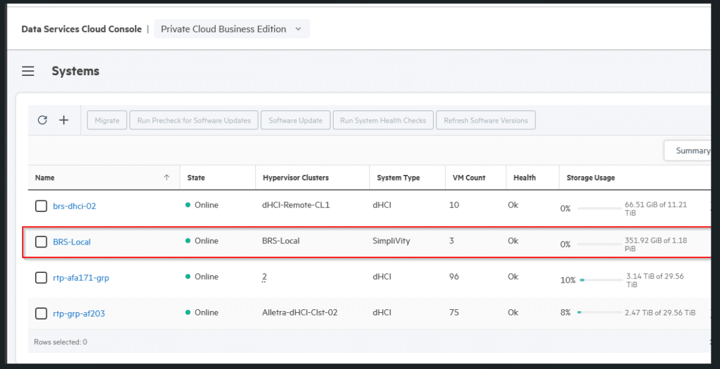720x369 pixels.
Task: Open the rtp-grp-af203 system link
Action: 79,314
